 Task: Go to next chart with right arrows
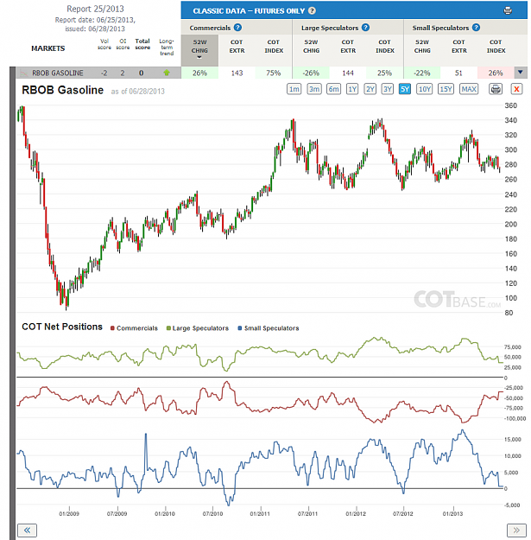(516, 530)
